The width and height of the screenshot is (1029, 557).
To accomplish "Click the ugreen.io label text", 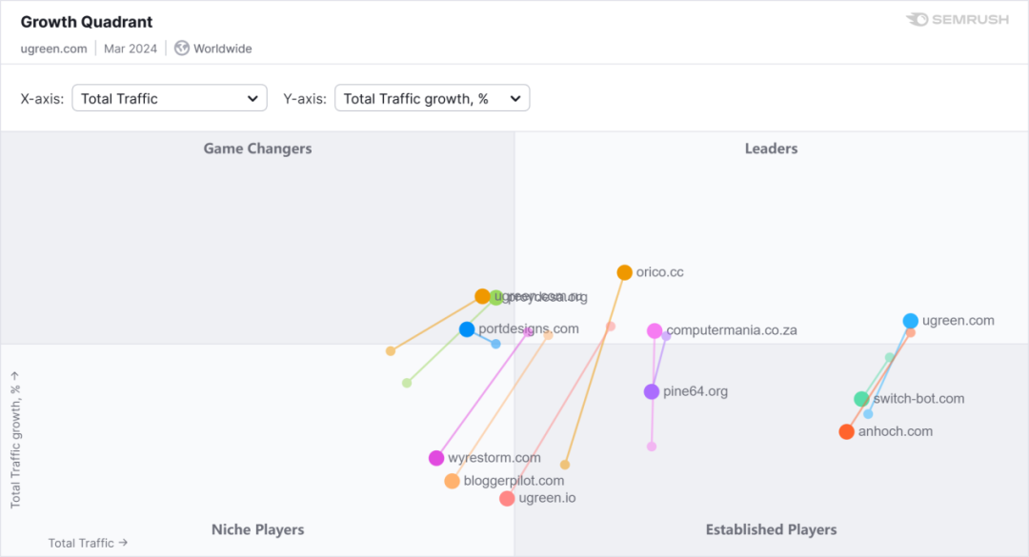I will pyautogui.click(x=547, y=498).
